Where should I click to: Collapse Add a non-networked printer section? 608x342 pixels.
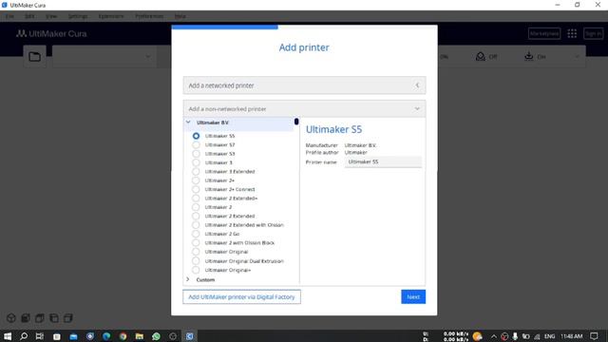click(x=304, y=109)
